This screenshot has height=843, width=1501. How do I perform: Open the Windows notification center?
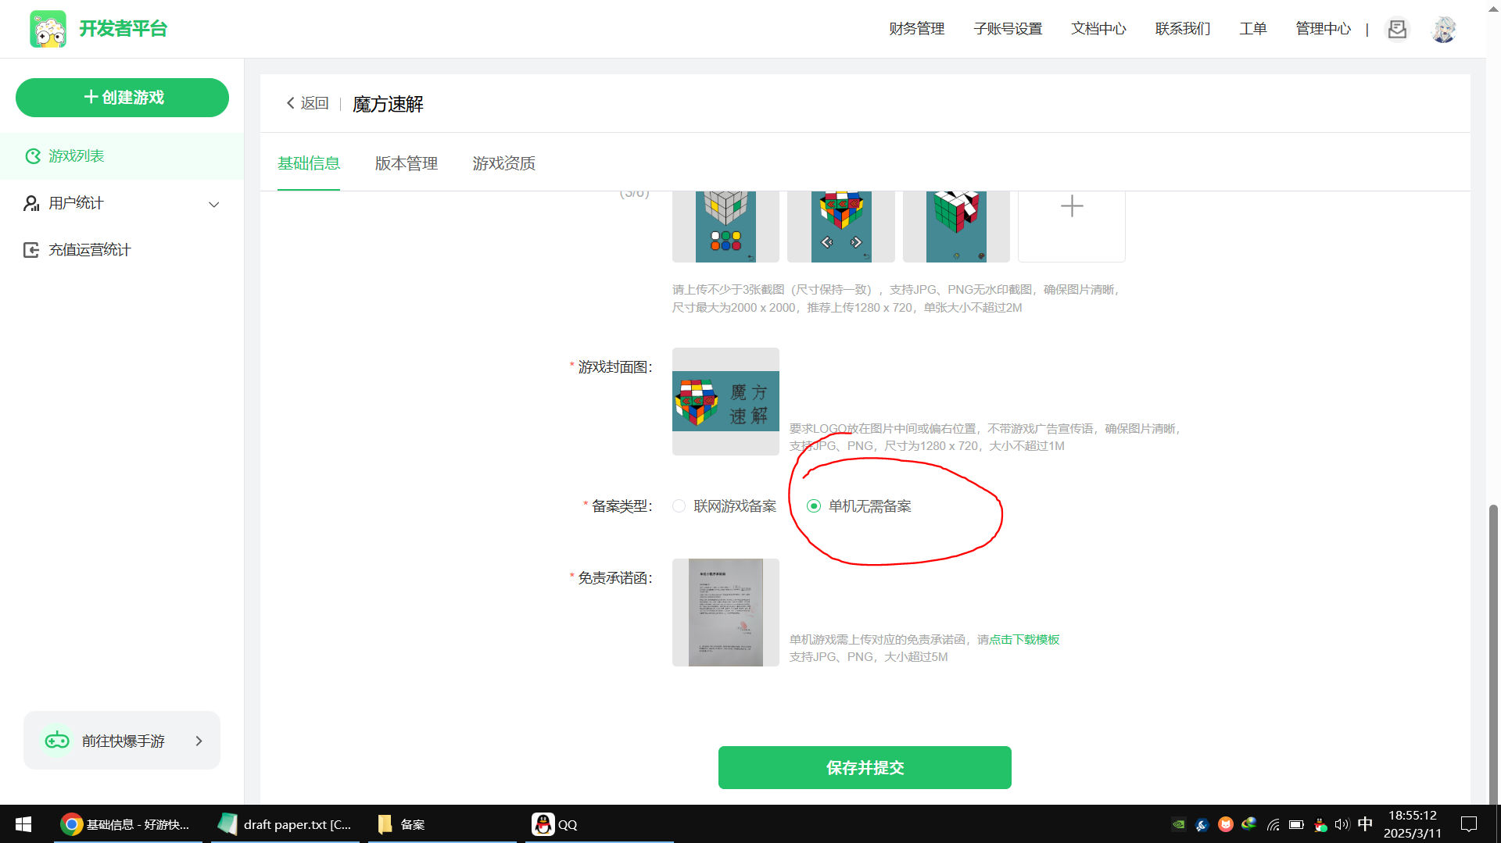(1469, 824)
